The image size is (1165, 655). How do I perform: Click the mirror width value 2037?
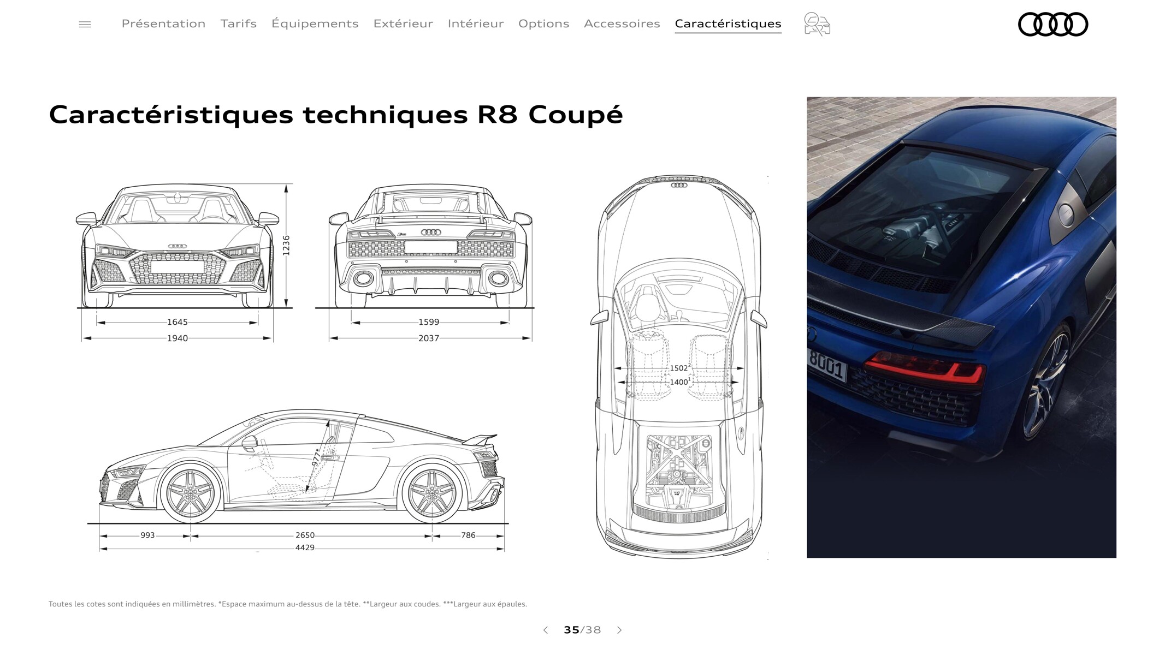429,338
